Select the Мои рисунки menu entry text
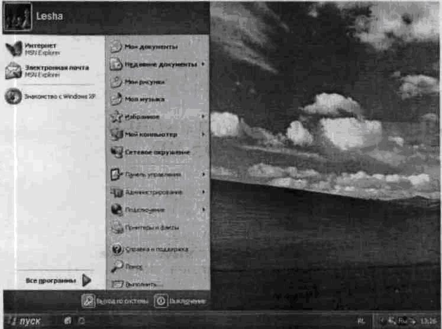This screenshot has width=442, height=329. (144, 82)
